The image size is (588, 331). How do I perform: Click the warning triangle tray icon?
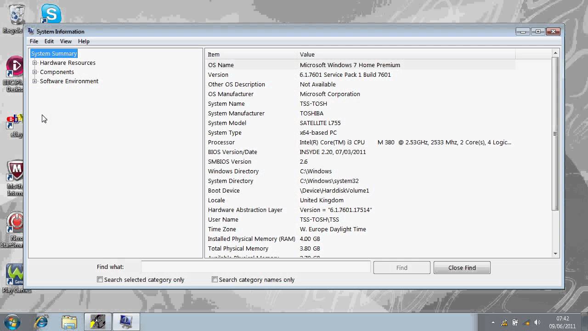pos(504,323)
